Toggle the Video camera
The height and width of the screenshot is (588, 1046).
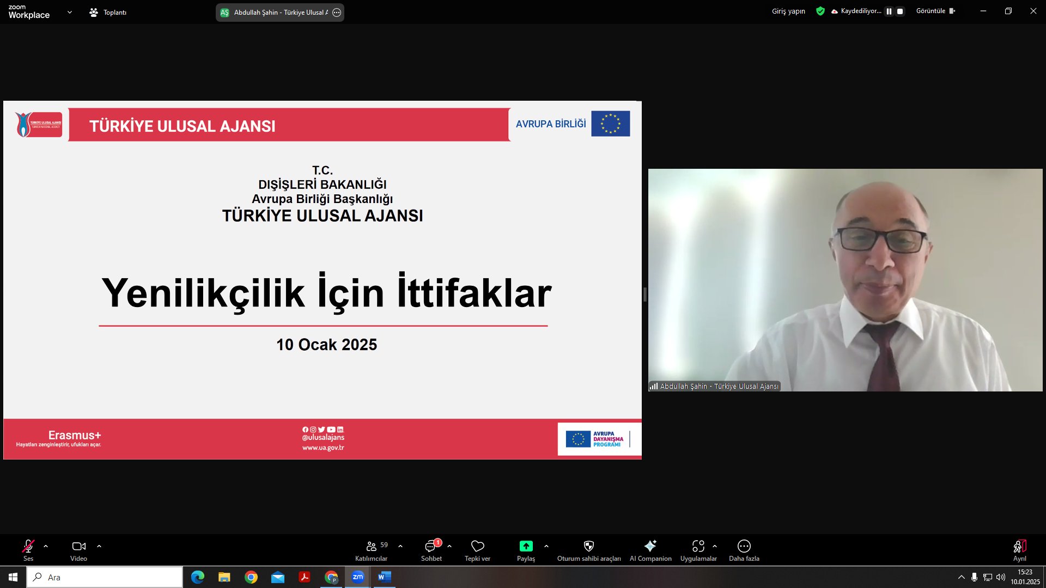click(78, 546)
